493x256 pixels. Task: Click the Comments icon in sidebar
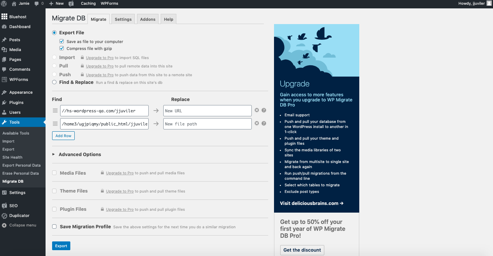coord(4,69)
